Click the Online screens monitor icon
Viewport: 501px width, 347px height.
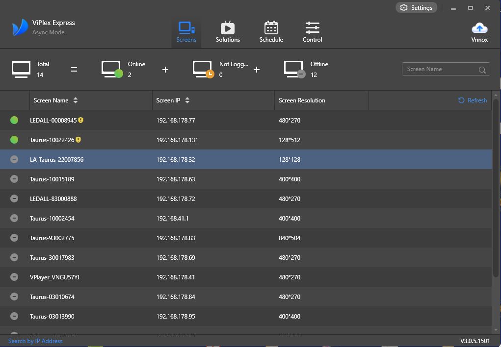tap(112, 69)
